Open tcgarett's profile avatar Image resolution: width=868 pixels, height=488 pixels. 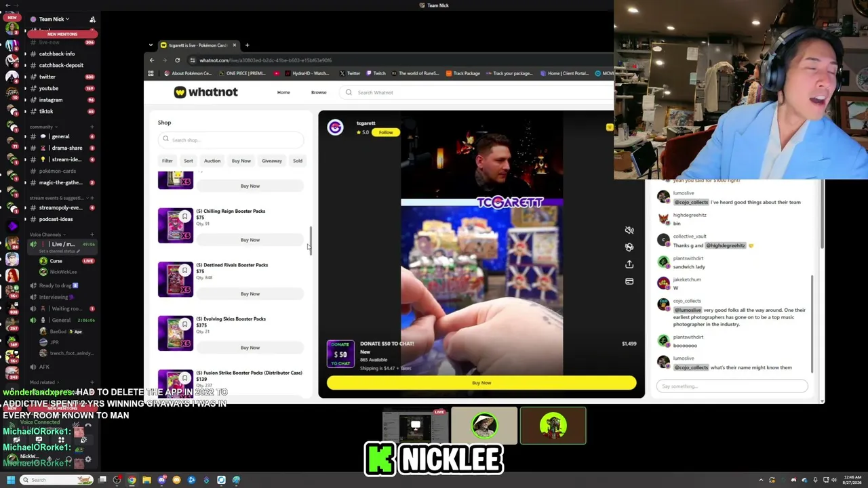pyautogui.click(x=335, y=127)
